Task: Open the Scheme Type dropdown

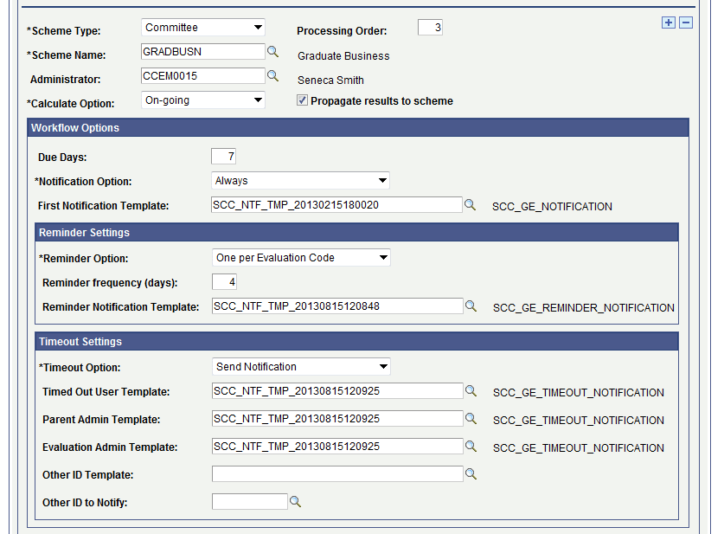Action: (x=202, y=27)
